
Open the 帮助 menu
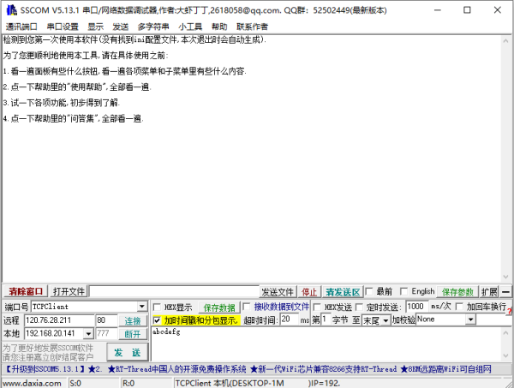point(219,27)
